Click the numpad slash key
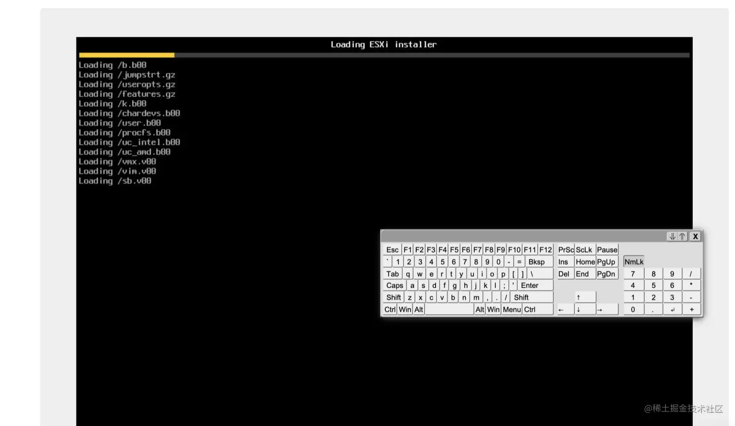Screen dimensions: 735x426 (x=691, y=274)
